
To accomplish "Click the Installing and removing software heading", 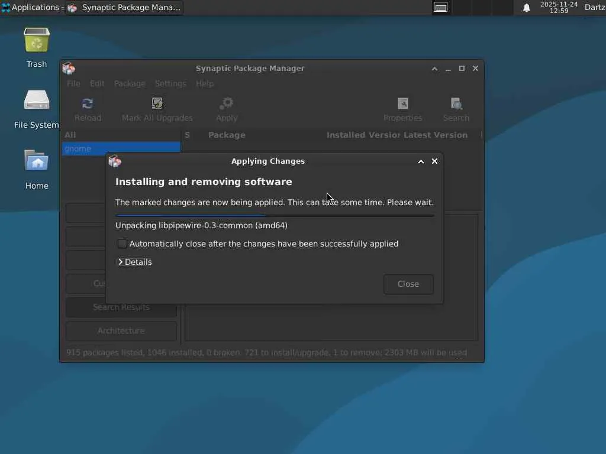I will (204, 182).
